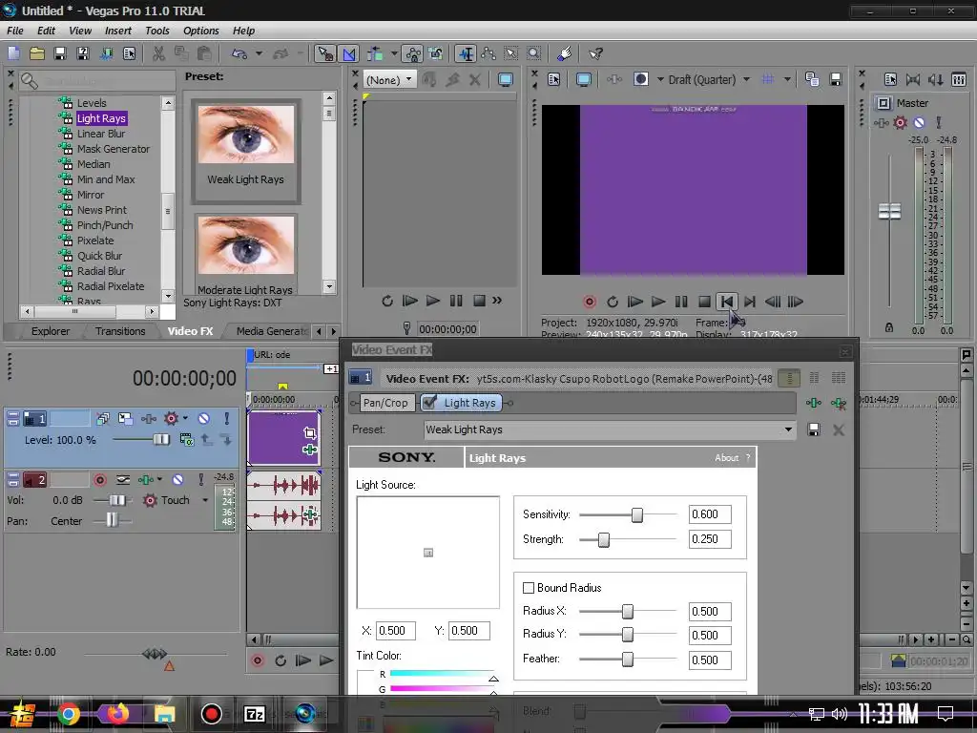Open auto ripple mode dropdown arrow
Screen dimensions: 977x733
394,53
